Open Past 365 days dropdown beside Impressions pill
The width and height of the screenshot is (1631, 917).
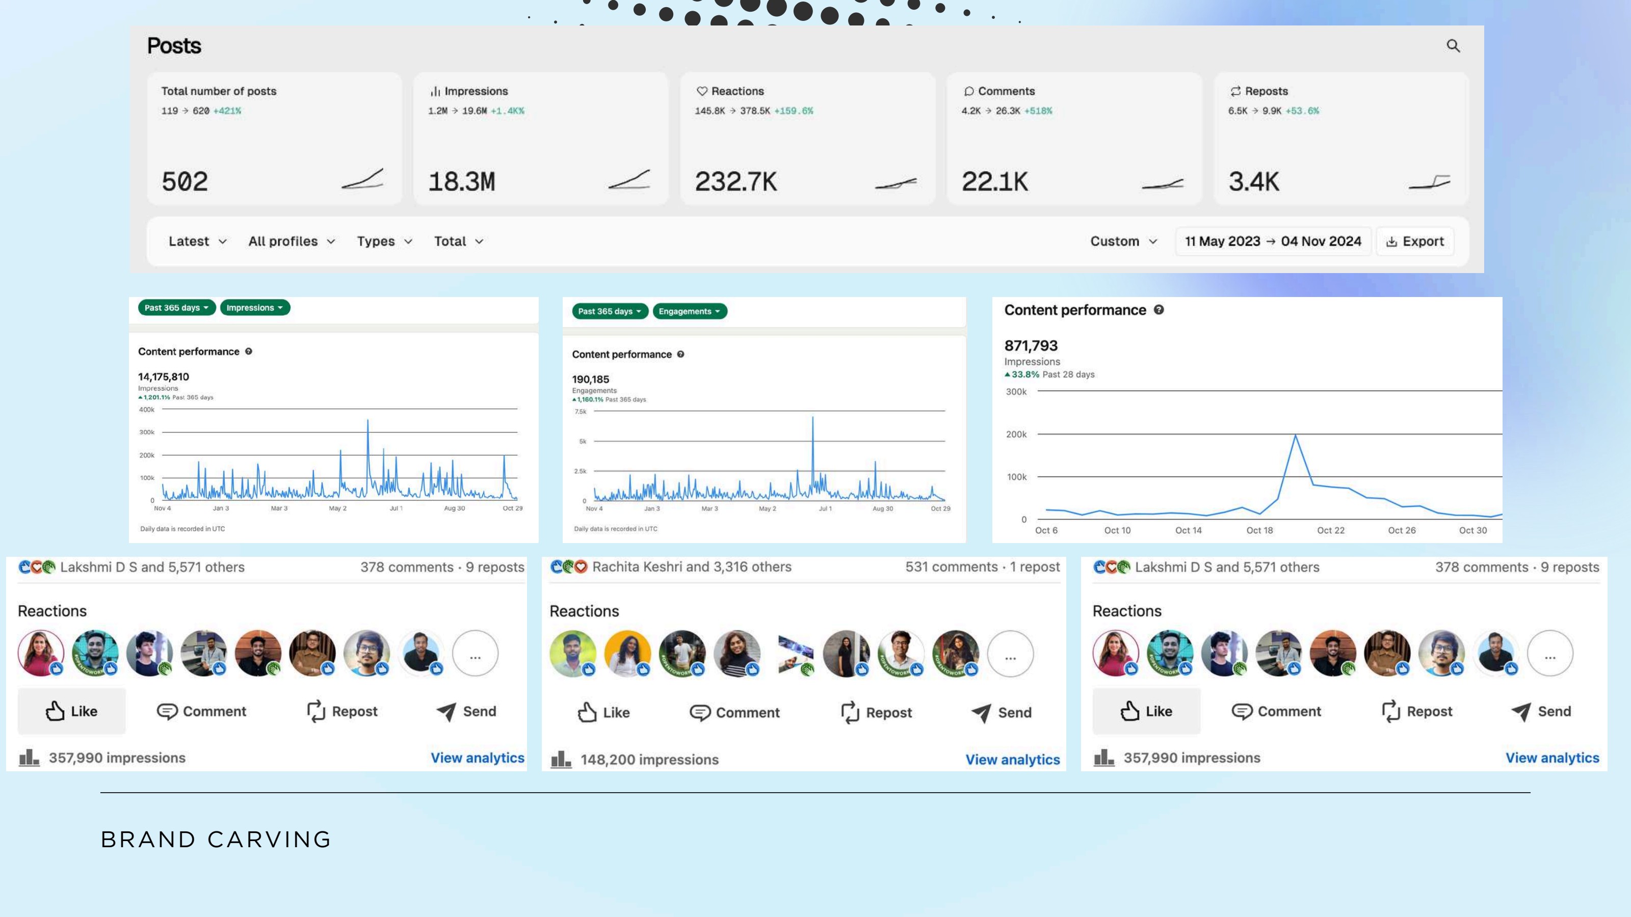[177, 308]
